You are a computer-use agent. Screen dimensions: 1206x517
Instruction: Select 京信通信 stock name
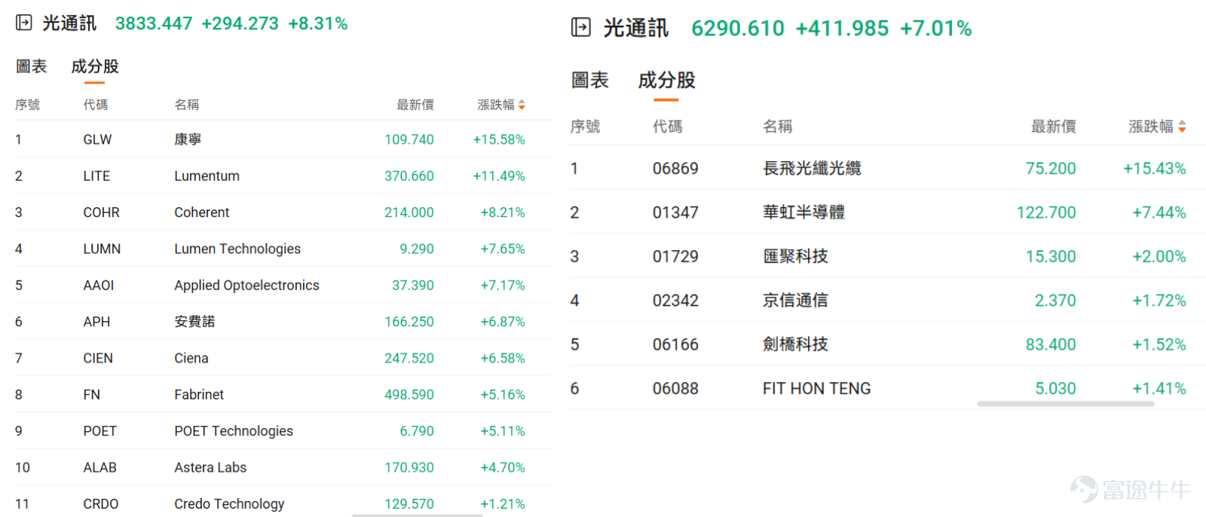pyautogui.click(x=795, y=301)
